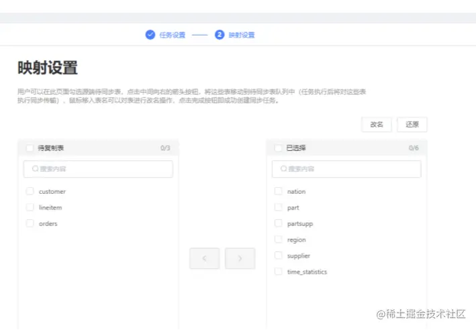The image size is (476, 330).
Task: Check the orders table checkbox
Action: click(x=30, y=223)
